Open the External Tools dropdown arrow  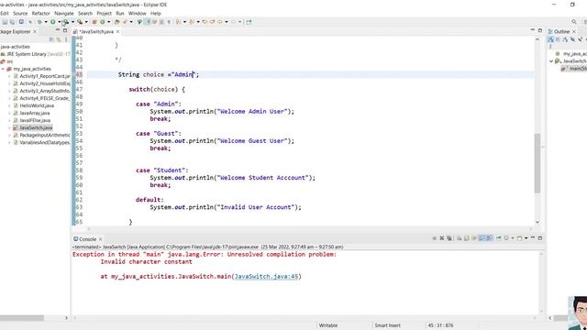(86, 22)
